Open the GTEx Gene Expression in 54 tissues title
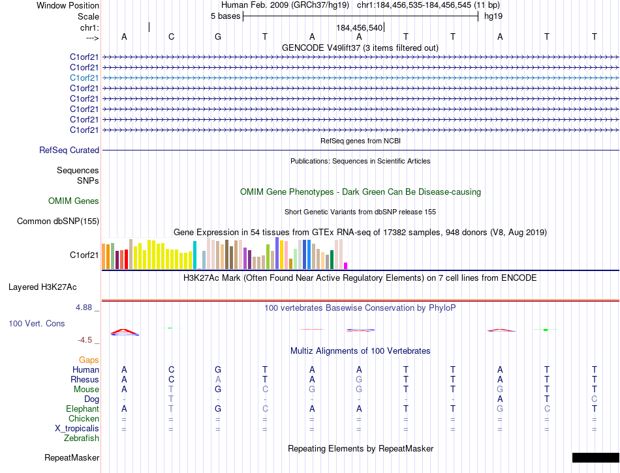The image size is (620, 473). click(360, 232)
